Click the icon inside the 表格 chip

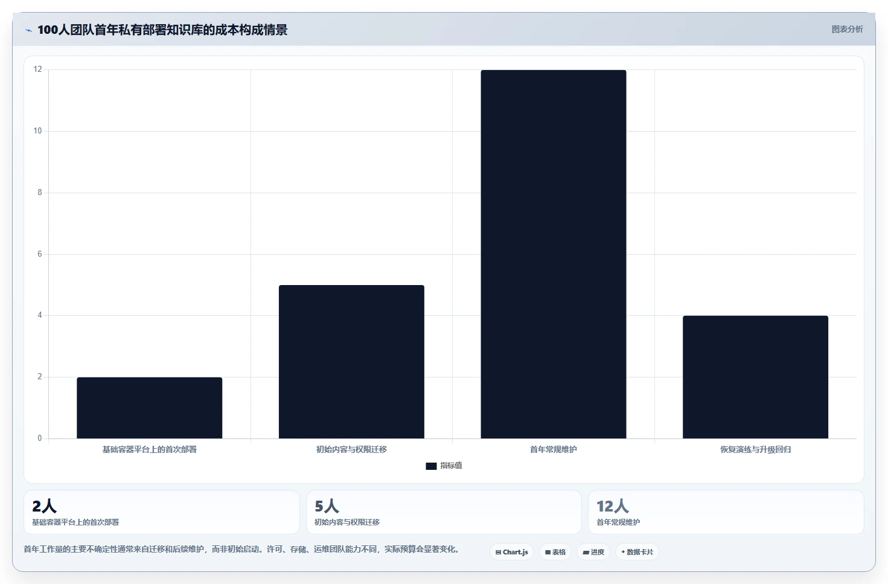[x=548, y=552]
